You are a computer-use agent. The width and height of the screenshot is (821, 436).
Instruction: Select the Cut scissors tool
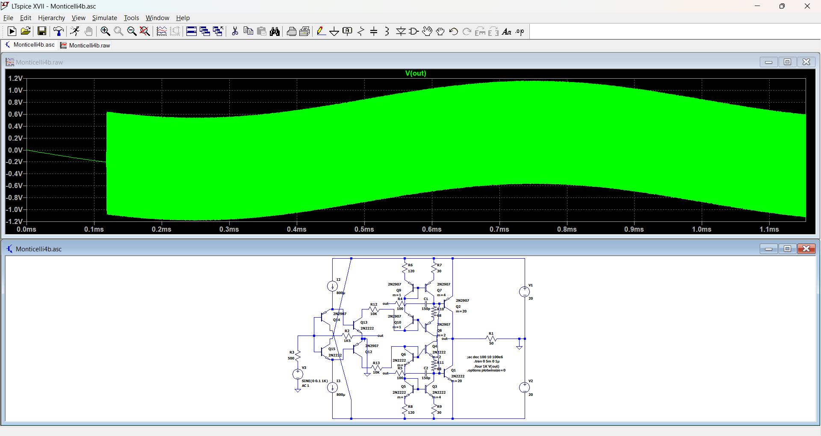click(235, 31)
